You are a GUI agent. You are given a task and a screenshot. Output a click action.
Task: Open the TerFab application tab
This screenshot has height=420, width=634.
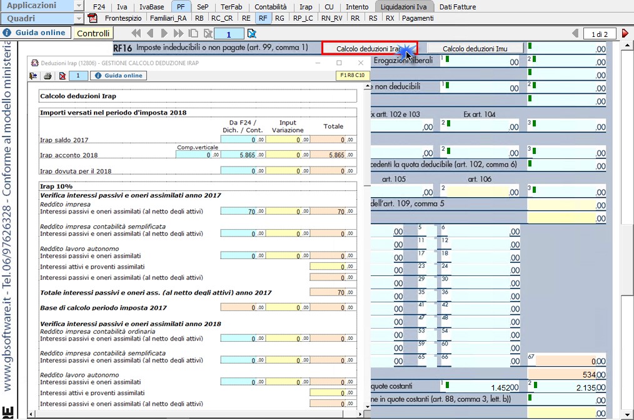[x=231, y=7]
